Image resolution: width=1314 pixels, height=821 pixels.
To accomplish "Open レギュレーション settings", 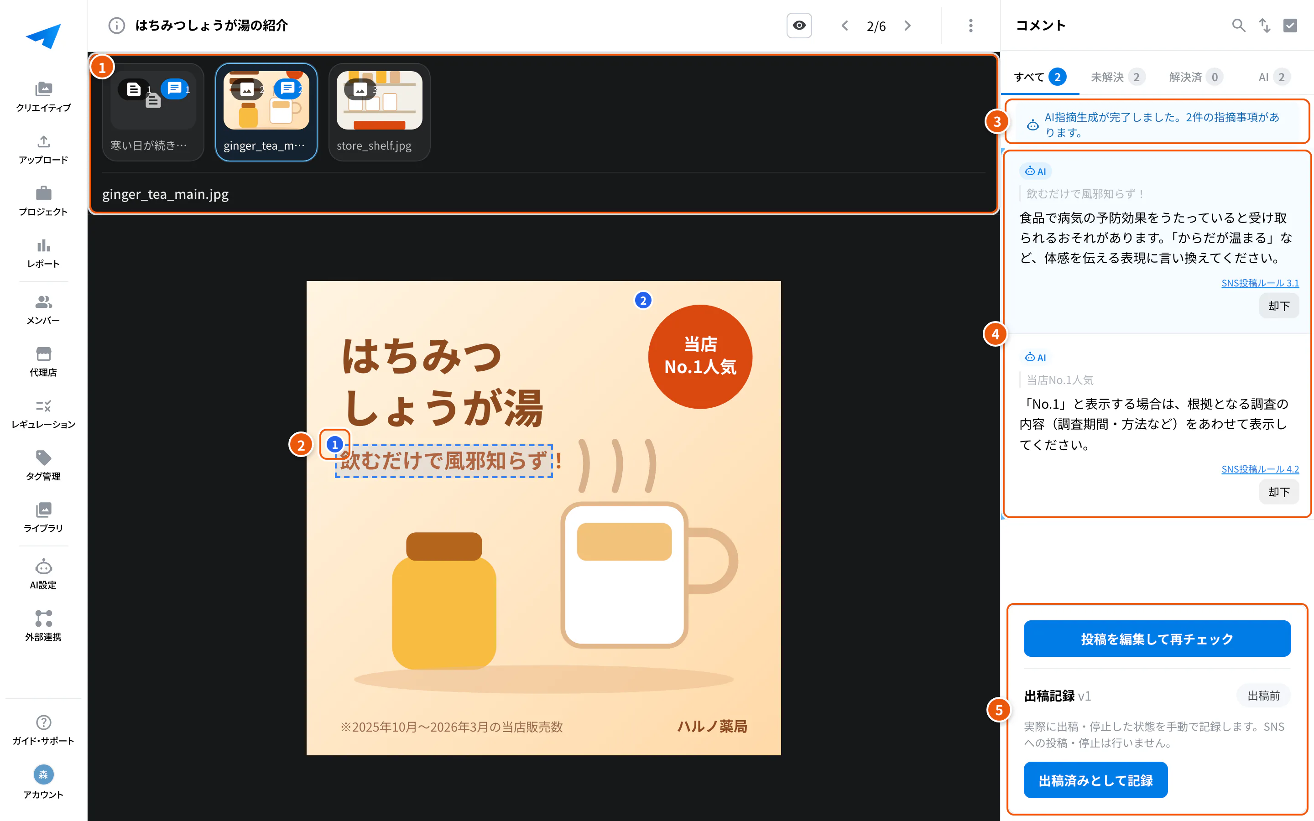I will point(43,414).
